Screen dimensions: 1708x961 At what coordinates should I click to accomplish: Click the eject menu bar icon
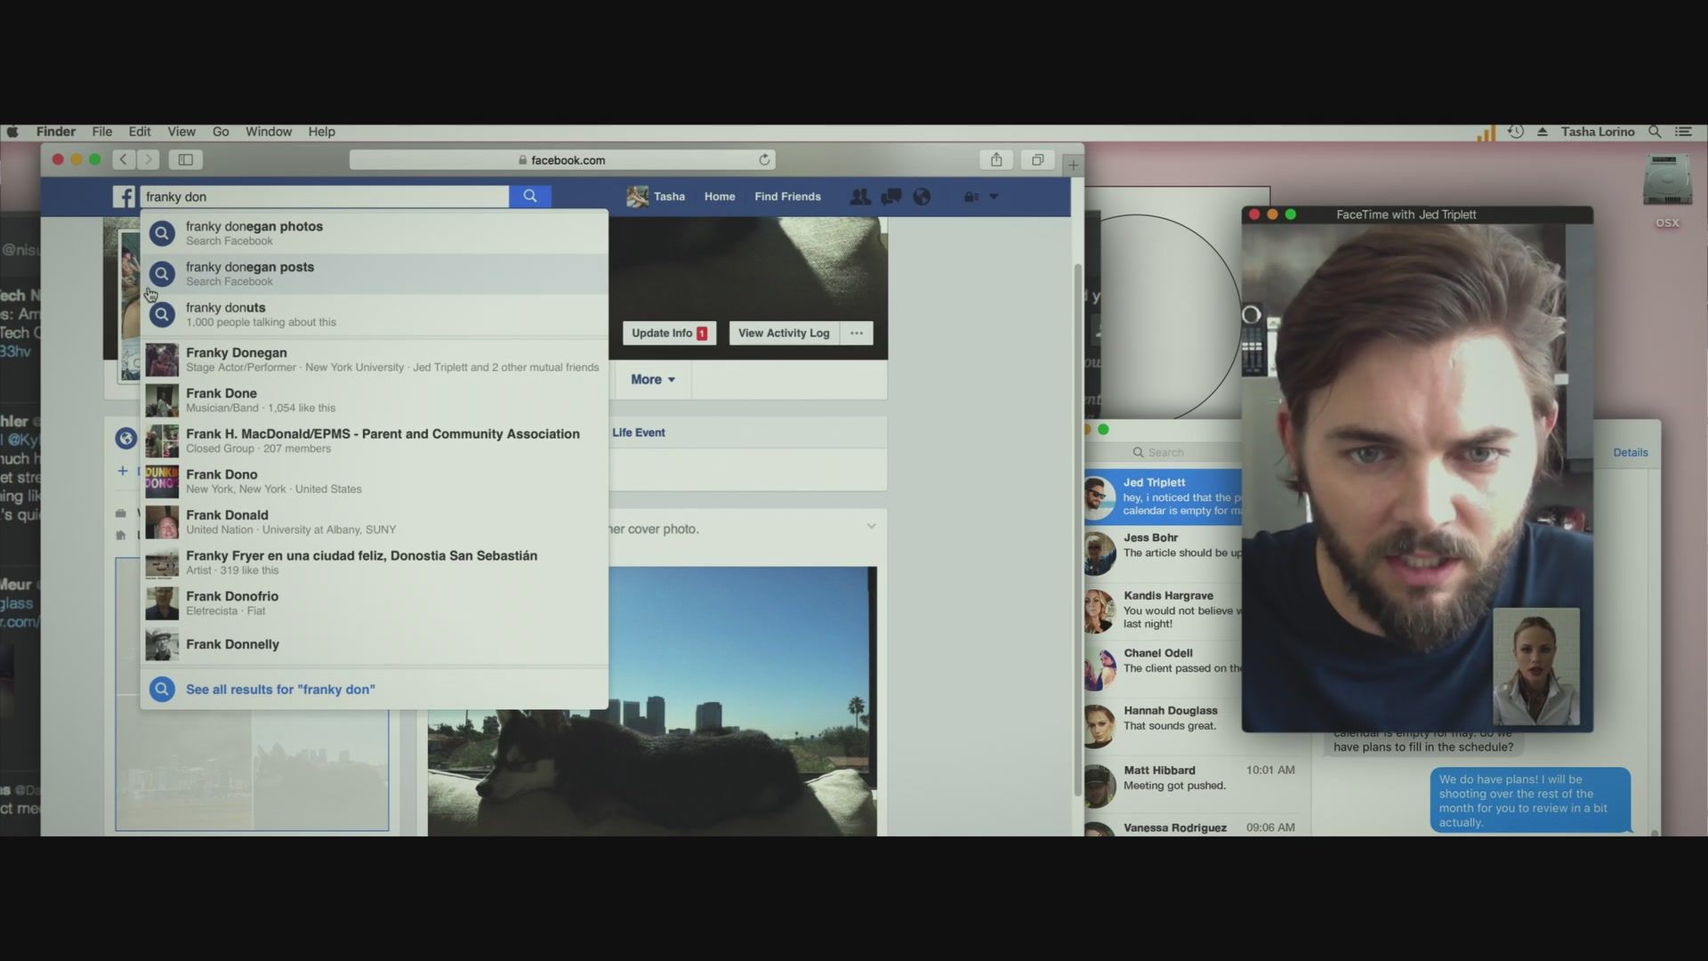point(1543,132)
